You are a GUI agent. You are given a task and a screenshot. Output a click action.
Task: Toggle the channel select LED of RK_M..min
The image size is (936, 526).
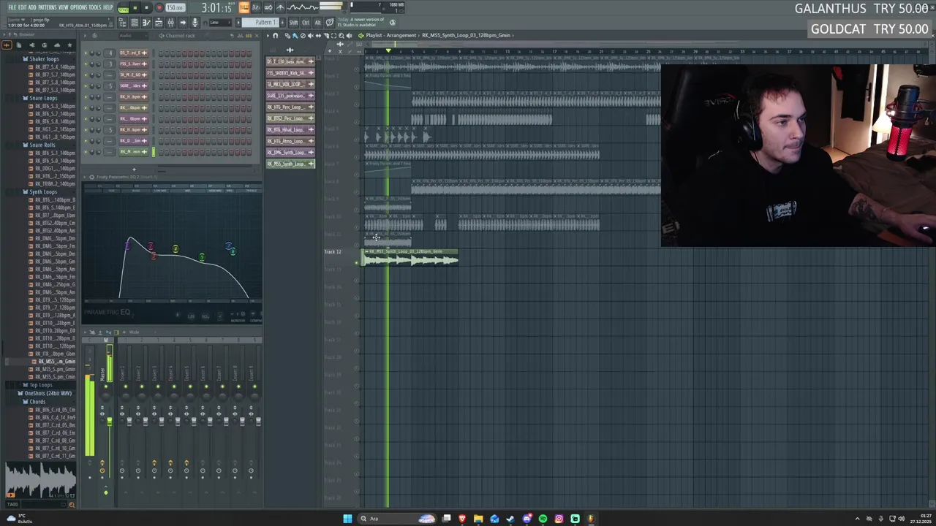click(x=154, y=152)
